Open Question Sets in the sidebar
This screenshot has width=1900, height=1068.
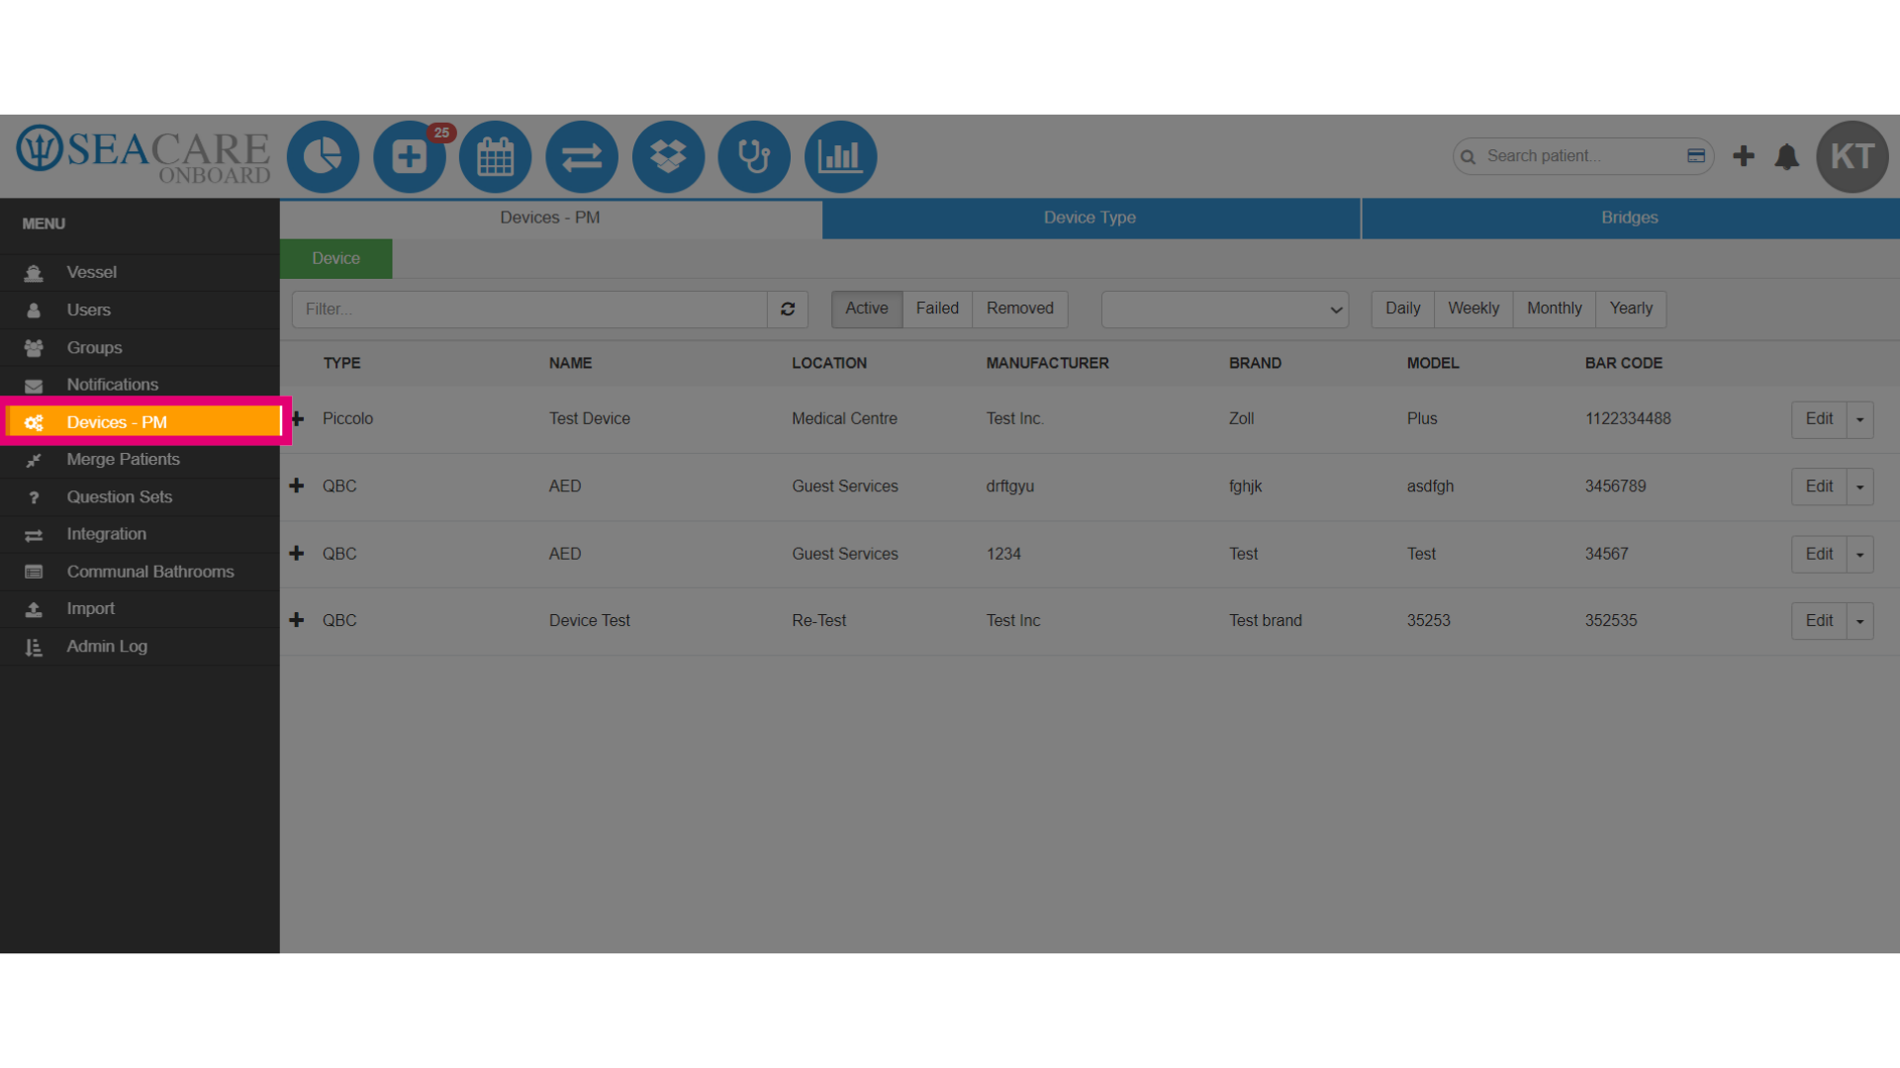(x=140, y=496)
